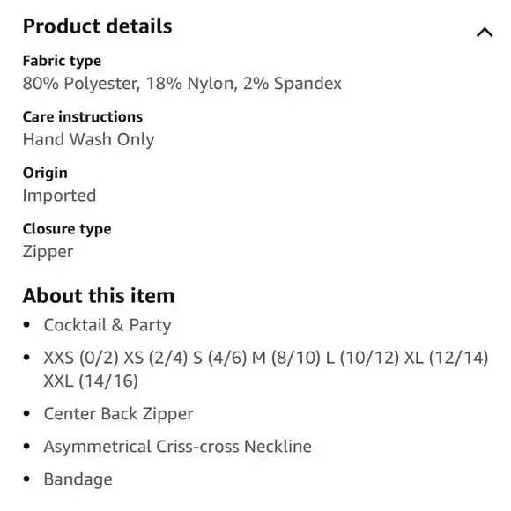The image size is (511, 511).
Task: Select the Closure type label
Action: tap(67, 229)
